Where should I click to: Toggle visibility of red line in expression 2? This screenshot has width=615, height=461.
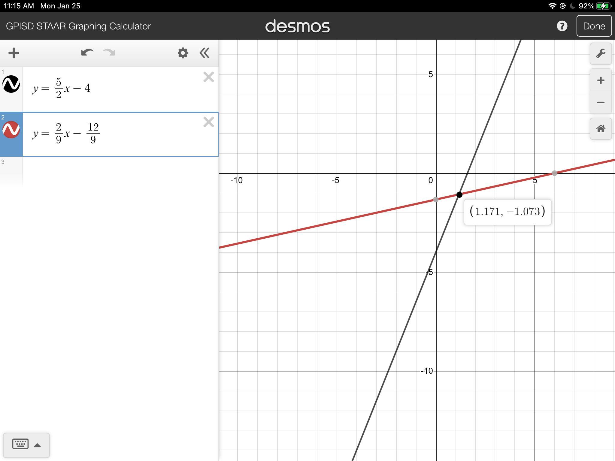click(x=11, y=130)
